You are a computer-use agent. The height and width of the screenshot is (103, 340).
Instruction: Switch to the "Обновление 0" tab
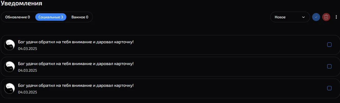18,17
